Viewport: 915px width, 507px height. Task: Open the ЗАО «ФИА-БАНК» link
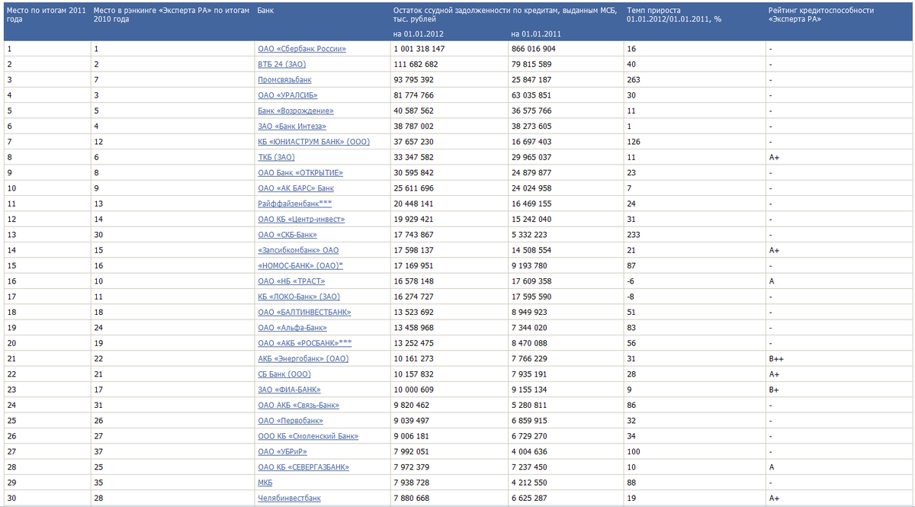pyautogui.click(x=289, y=390)
